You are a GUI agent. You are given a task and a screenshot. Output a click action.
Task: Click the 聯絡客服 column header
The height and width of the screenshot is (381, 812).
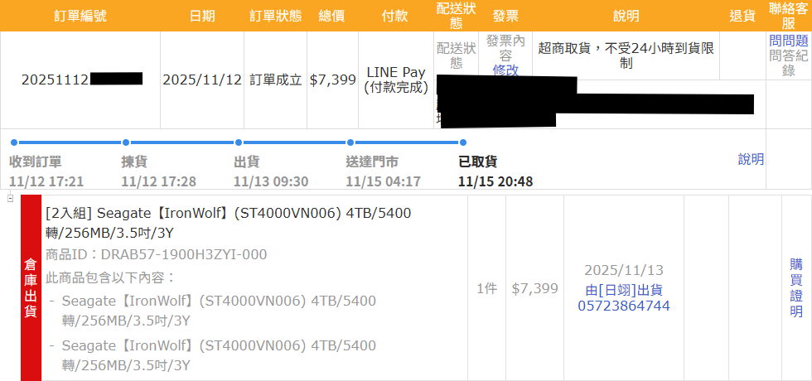tap(788, 16)
